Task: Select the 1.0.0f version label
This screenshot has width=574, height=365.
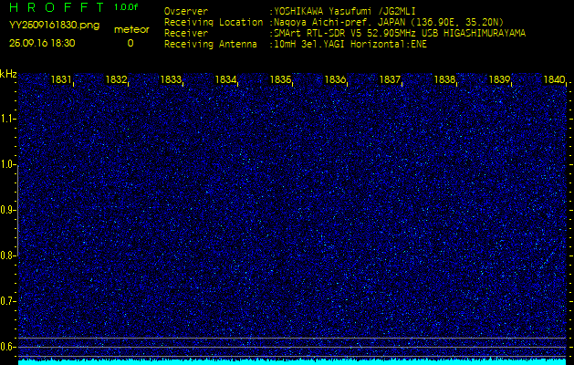Action: pos(127,7)
